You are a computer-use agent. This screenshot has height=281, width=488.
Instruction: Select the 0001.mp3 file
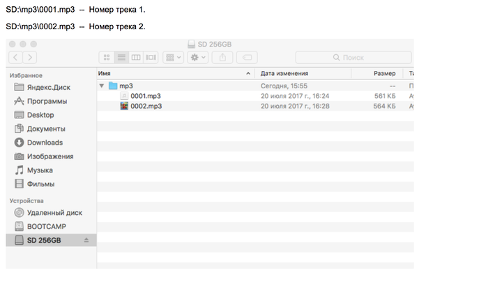coord(146,96)
